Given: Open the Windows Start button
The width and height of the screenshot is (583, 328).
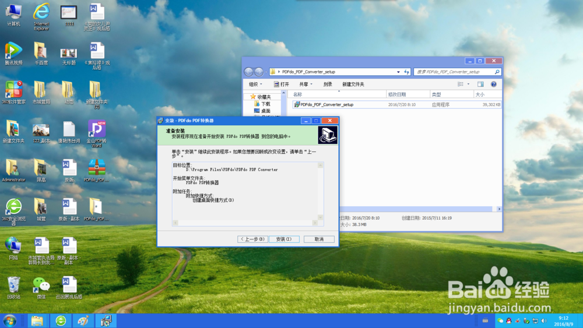Looking at the screenshot, I should click(10, 321).
